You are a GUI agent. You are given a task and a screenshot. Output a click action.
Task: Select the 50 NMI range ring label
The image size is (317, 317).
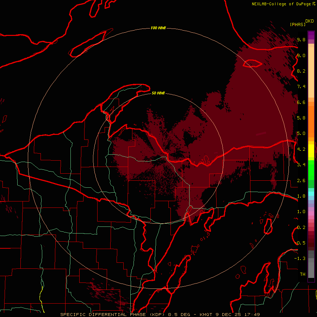158,93
